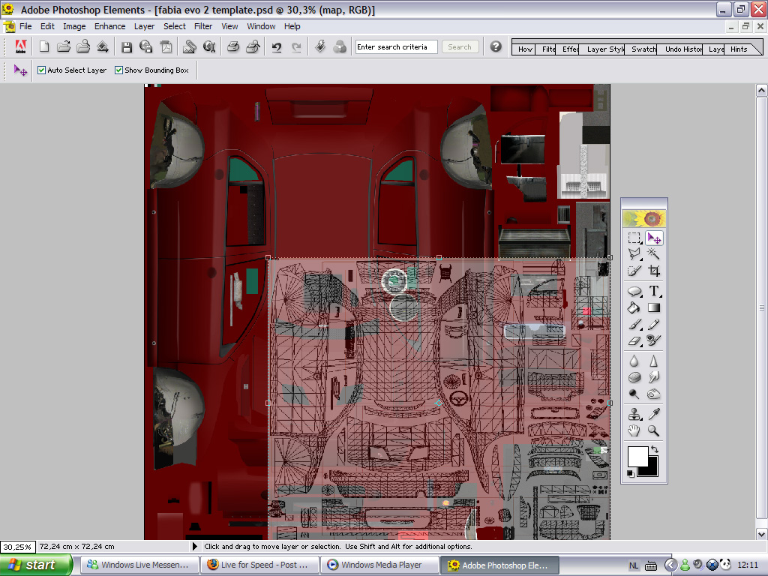
Task: Open the foreground color picker
Action: click(637, 456)
